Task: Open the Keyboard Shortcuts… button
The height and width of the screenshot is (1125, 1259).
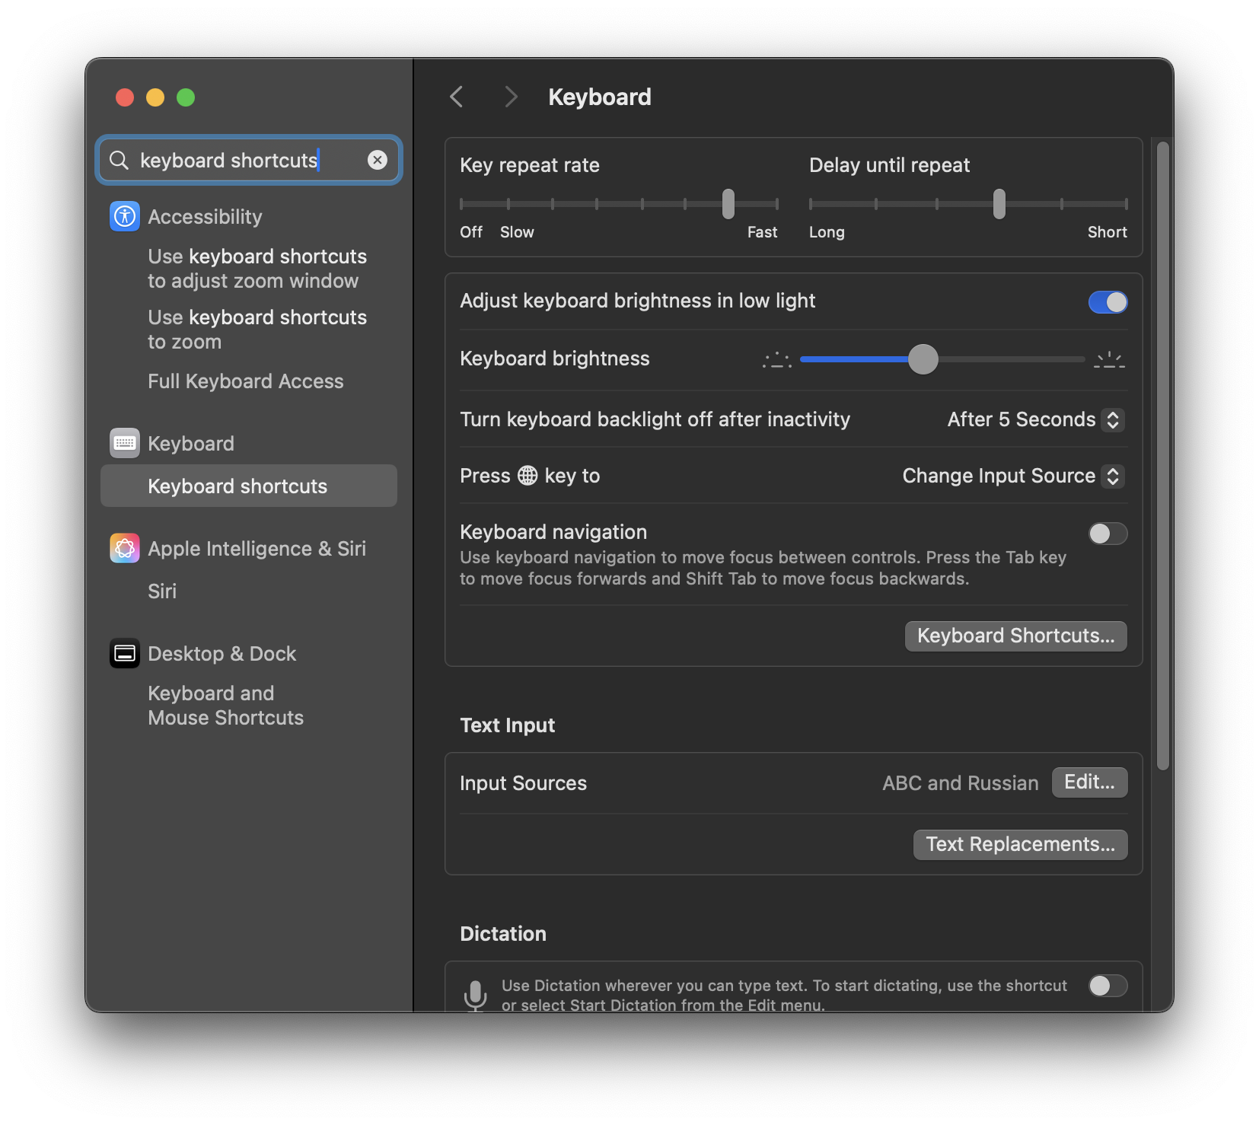Action: tap(1016, 636)
